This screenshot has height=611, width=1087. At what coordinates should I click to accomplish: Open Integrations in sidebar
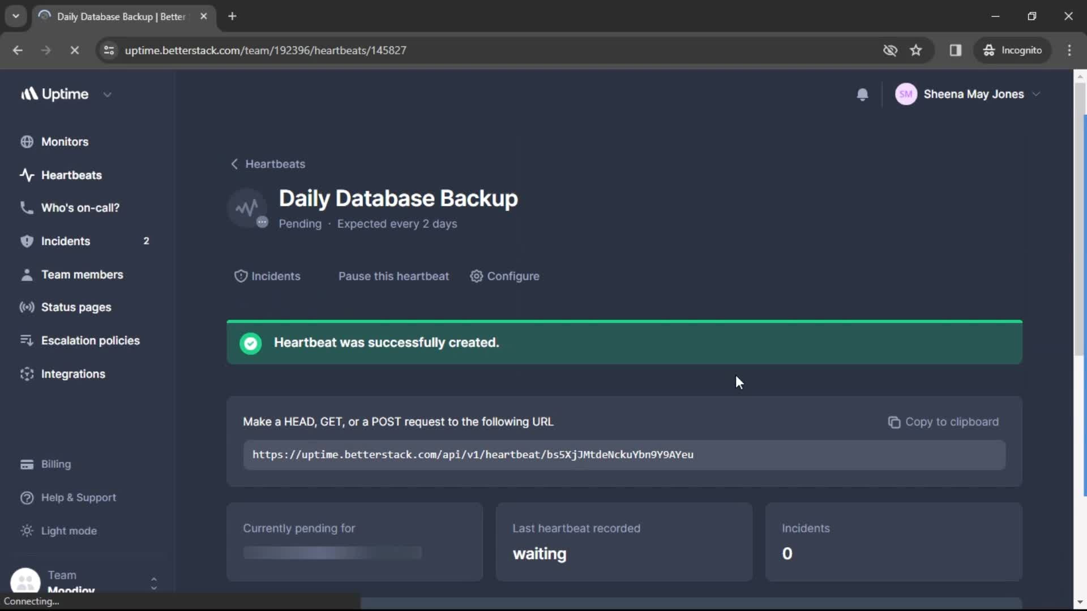pos(73,375)
